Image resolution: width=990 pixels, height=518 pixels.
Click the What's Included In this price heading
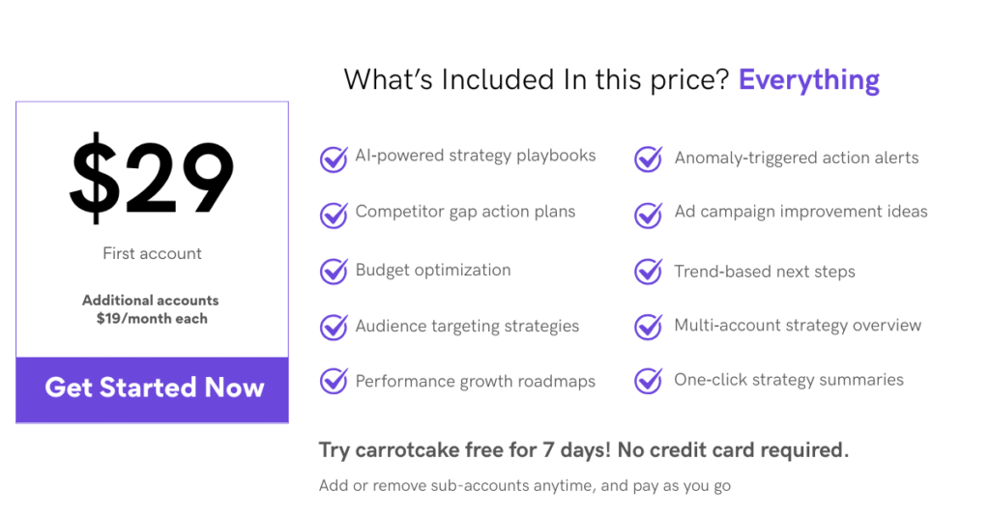pyautogui.click(x=537, y=80)
